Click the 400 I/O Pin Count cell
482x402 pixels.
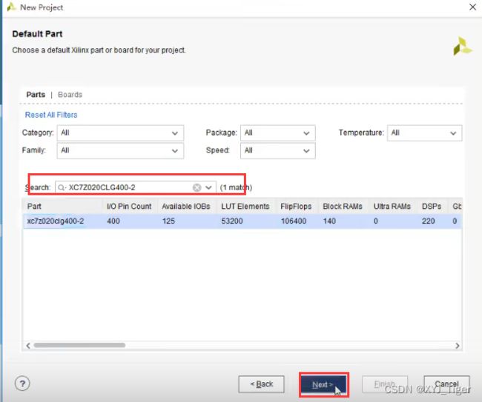[x=113, y=221]
